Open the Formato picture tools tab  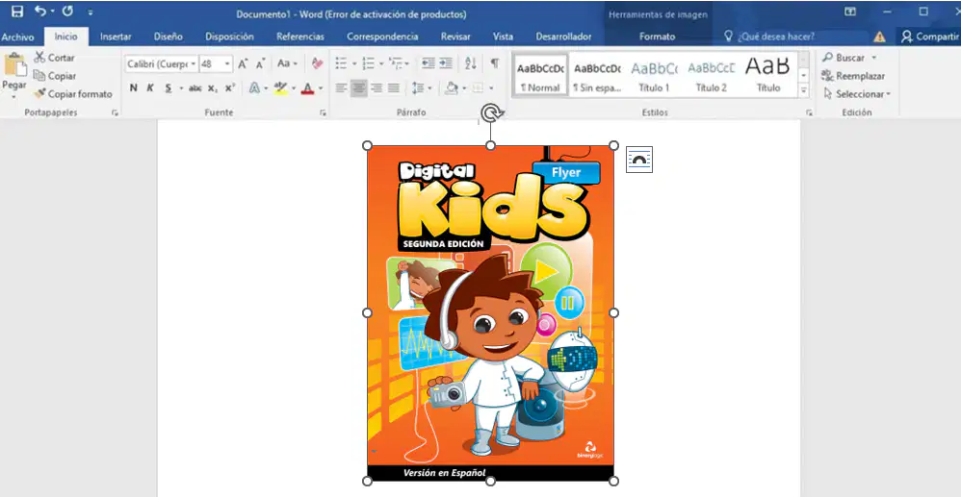click(x=657, y=37)
